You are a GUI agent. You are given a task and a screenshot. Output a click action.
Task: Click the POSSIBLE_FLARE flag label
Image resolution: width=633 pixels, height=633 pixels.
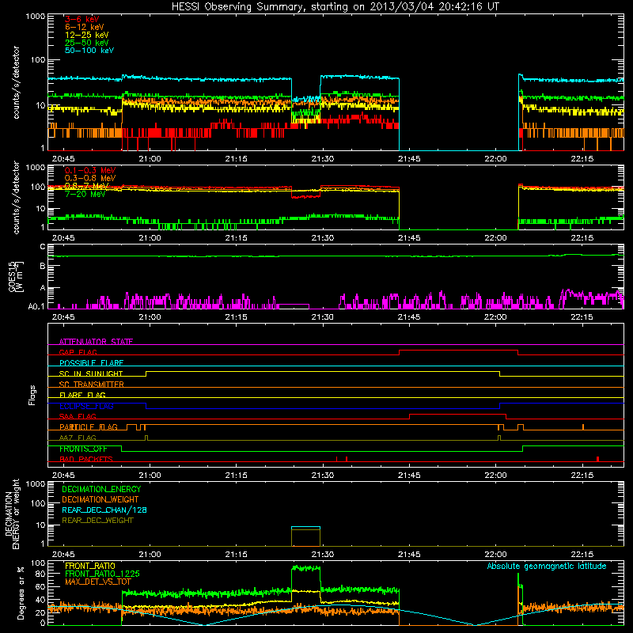pos(91,363)
